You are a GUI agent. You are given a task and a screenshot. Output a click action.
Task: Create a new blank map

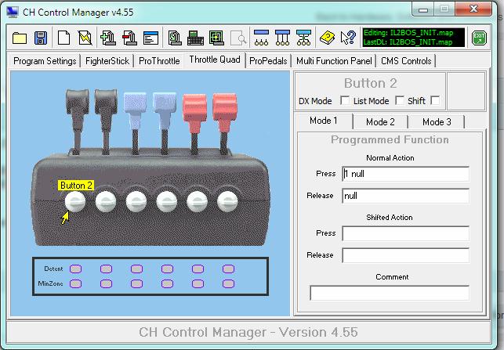[x=63, y=38]
